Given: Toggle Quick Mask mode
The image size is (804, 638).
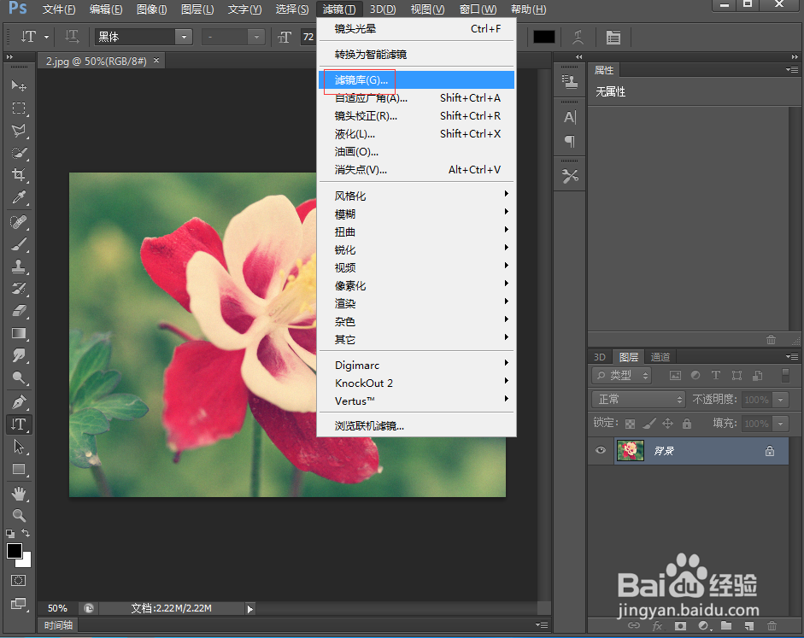Looking at the screenshot, I should click(x=19, y=580).
